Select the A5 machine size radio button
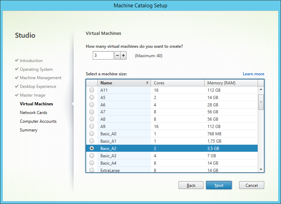Image resolution: width=281 pixels, height=204 pixels. tap(92, 97)
